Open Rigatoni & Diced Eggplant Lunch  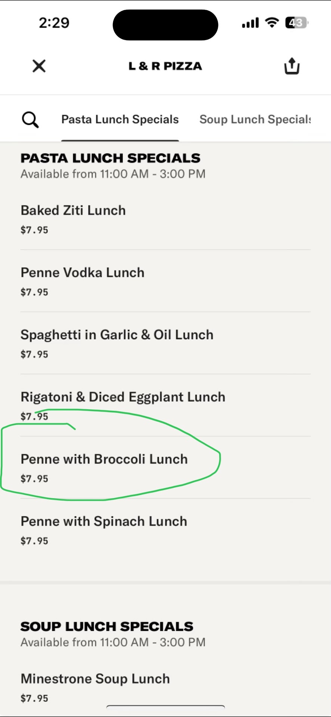pos(123,397)
